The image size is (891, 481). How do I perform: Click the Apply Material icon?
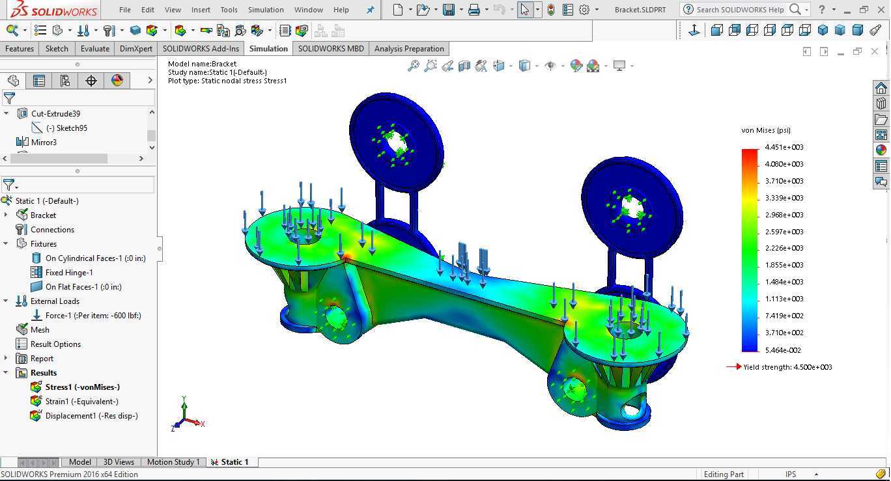coord(40,30)
